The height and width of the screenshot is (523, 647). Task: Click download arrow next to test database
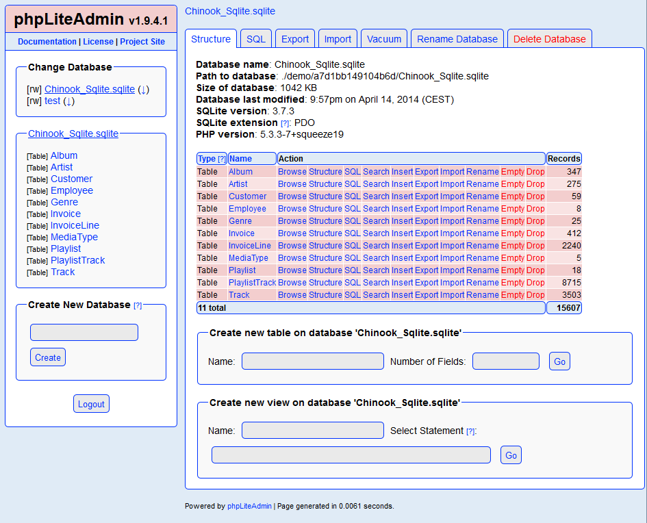point(69,101)
